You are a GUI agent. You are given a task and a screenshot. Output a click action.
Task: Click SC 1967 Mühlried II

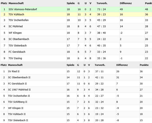(19, 90)
